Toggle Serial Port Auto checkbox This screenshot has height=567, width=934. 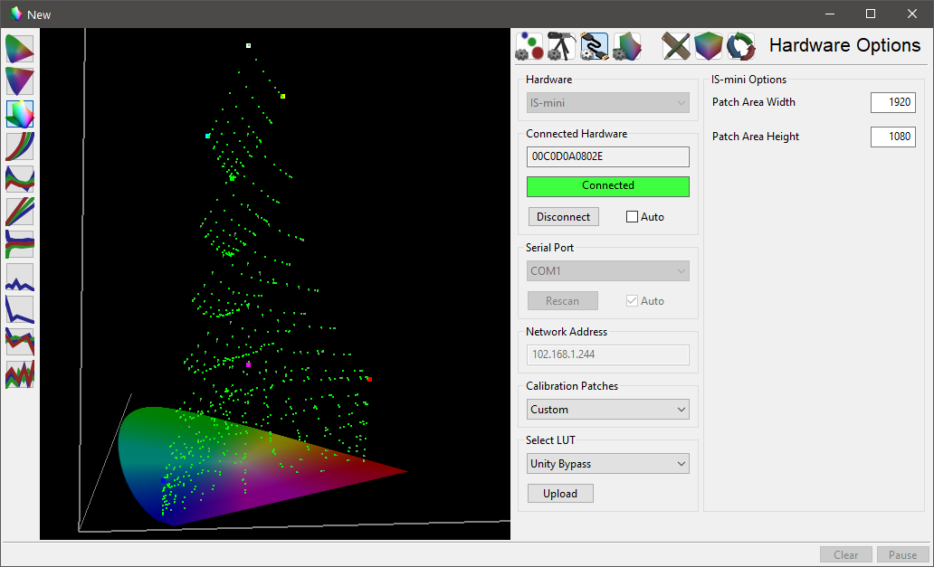[x=633, y=301]
